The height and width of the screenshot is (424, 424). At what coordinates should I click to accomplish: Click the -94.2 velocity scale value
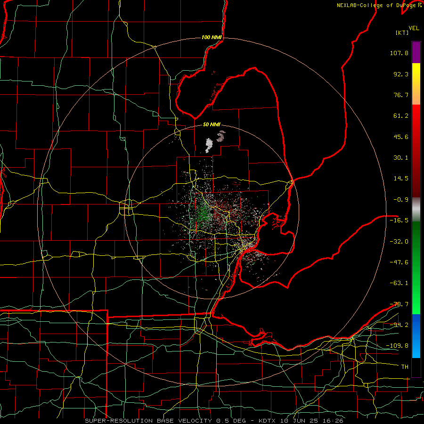(x=399, y=325)
